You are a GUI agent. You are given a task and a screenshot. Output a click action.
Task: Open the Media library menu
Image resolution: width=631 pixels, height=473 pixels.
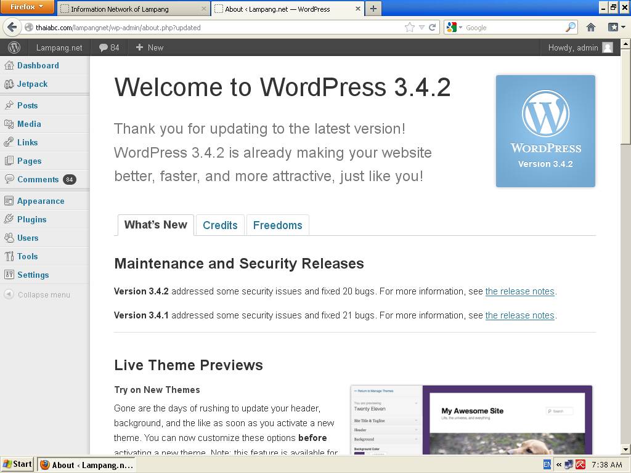(29, 124)
